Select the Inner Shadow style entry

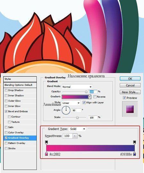coord(16,95)
